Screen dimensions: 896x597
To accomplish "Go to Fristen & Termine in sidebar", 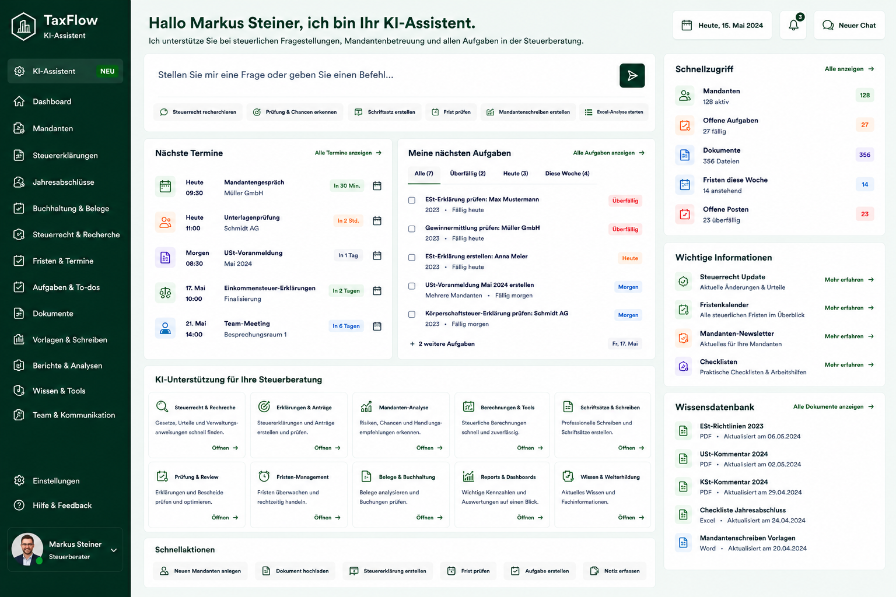I will [65, 261].
